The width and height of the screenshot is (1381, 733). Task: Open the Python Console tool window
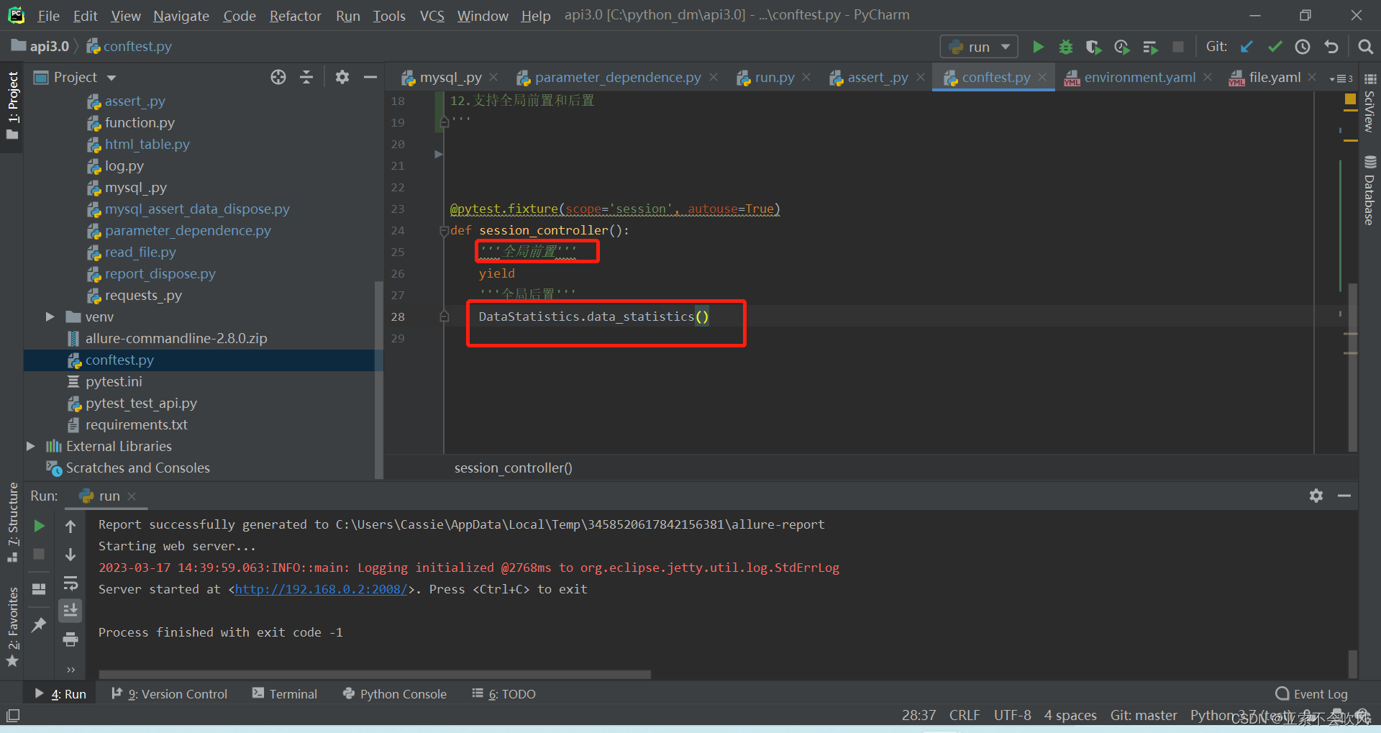395,694
